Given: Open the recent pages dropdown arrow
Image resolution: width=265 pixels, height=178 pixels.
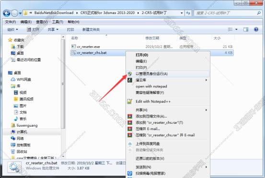Looking at the screenshot, I should tap(20, 13).
